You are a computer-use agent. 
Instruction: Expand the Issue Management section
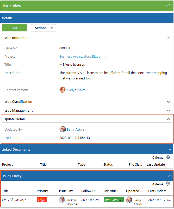(168, 111)
